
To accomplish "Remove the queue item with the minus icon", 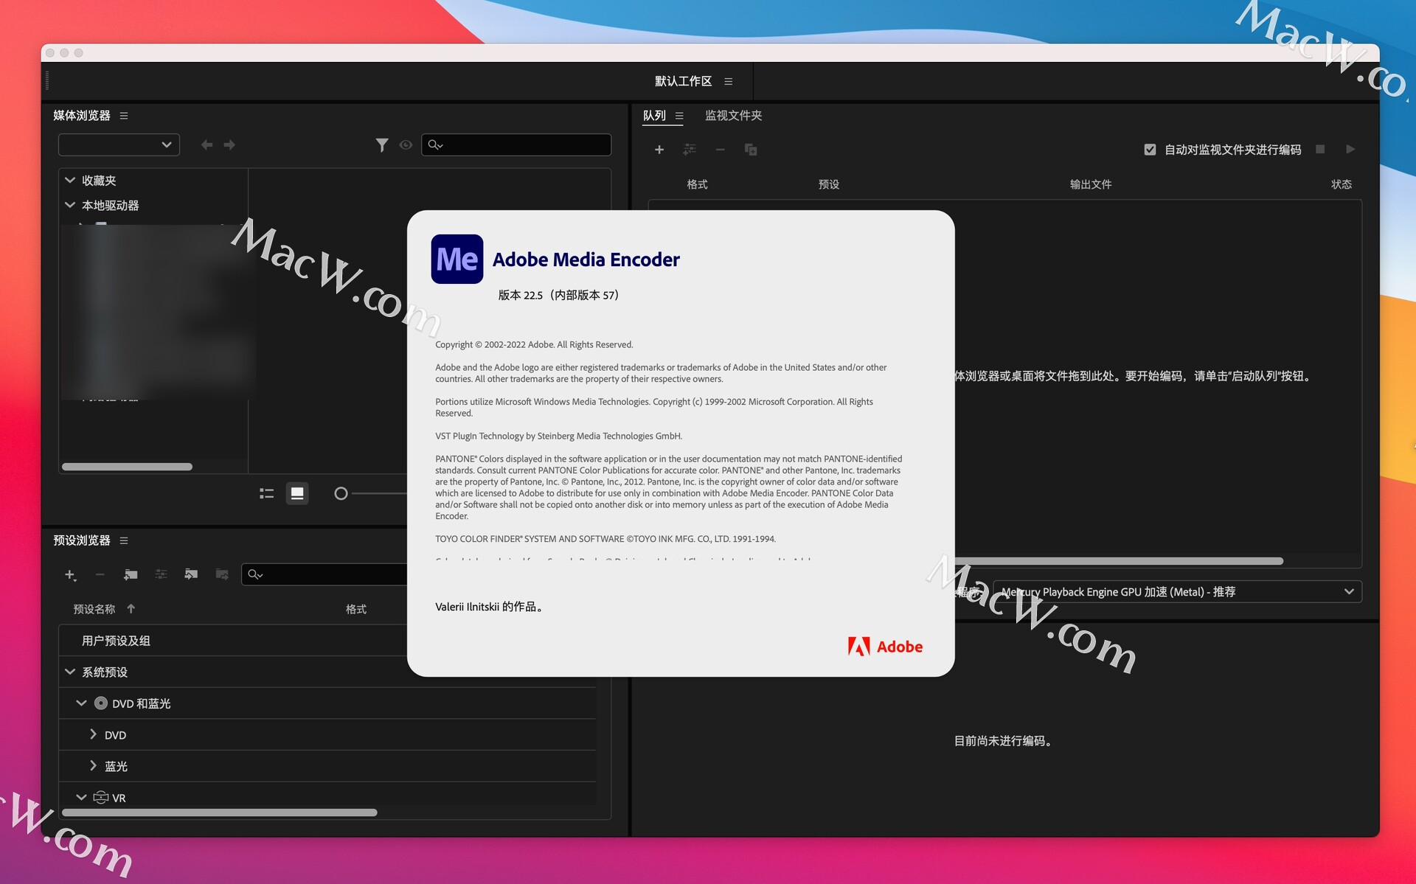I will (x=721, y=150).
